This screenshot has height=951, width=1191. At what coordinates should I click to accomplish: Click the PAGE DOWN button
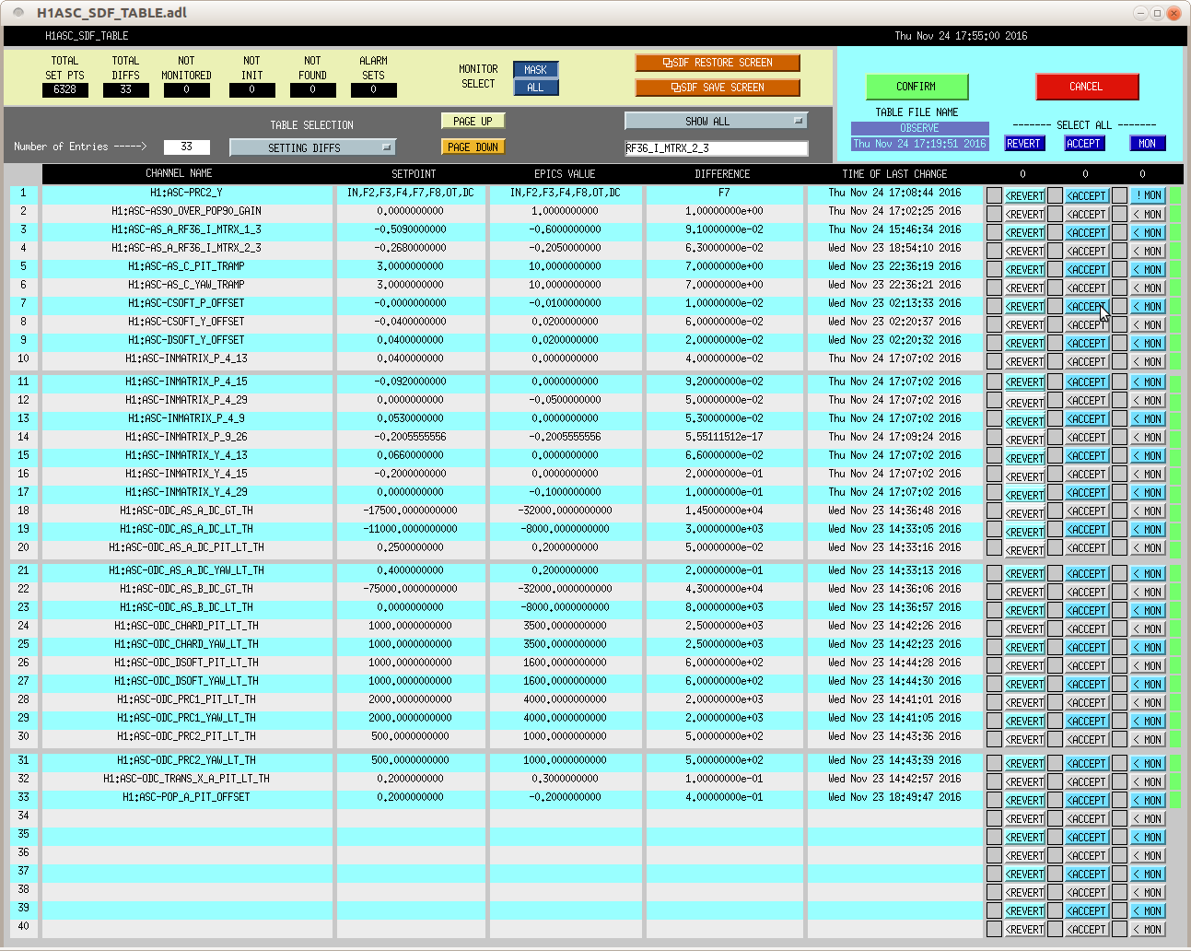pos(473,147)
